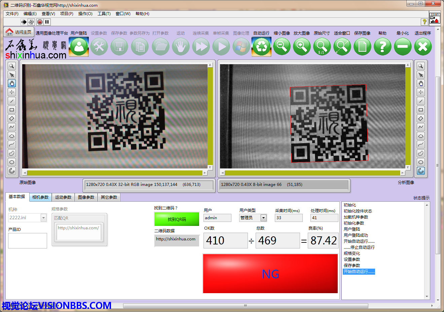Viewport: 444px width, 312px height.
Task: Click the visit homepage (访问主页) button
Action: point(19,32)
